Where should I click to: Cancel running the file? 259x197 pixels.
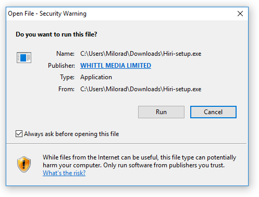tap(213, 112)
